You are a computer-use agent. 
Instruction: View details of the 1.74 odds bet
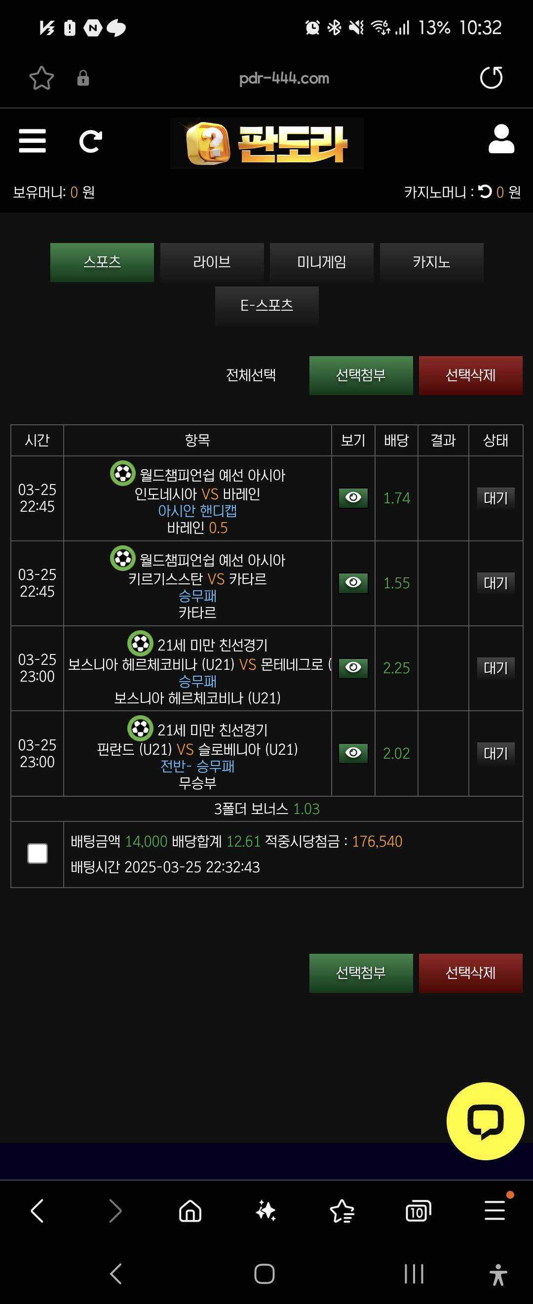(x=353, y=497)
